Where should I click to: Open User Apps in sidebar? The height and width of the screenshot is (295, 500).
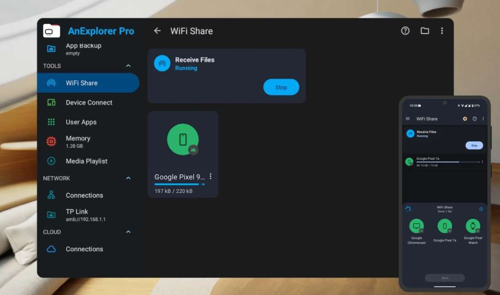(x=81, y=122)
